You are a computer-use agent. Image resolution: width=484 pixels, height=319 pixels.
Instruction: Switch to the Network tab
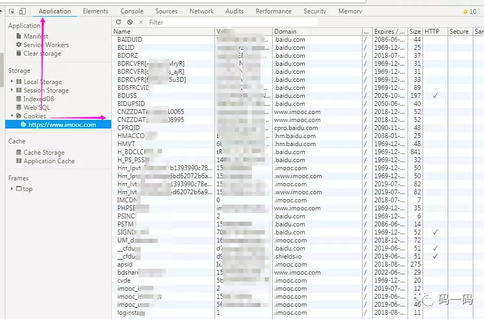click(x=201, y=11)
